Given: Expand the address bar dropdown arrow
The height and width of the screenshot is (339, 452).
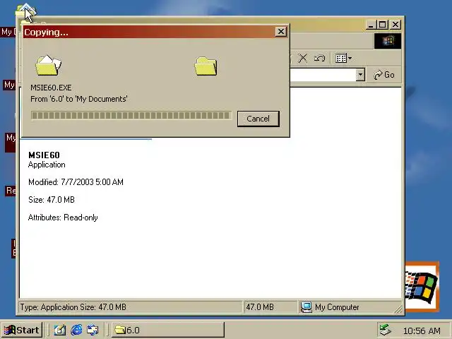Looking at the screenshot, I should point(360,75).
